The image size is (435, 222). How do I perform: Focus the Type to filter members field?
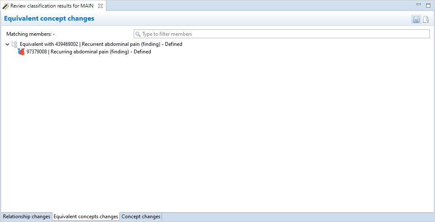283,34
